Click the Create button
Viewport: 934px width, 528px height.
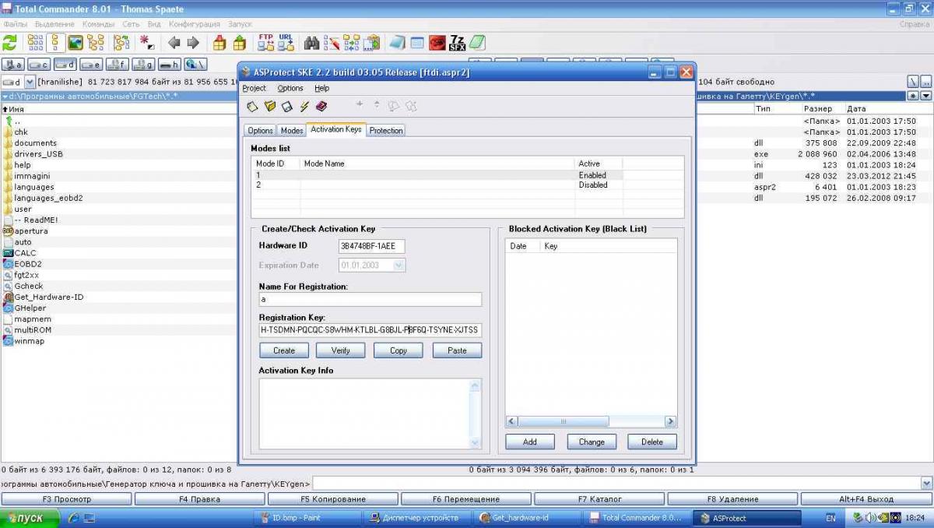tap(284, 350)
